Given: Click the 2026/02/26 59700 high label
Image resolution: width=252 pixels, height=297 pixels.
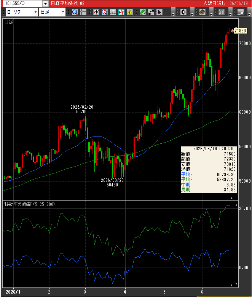Looking at the screenshot, I should (82, 109).
